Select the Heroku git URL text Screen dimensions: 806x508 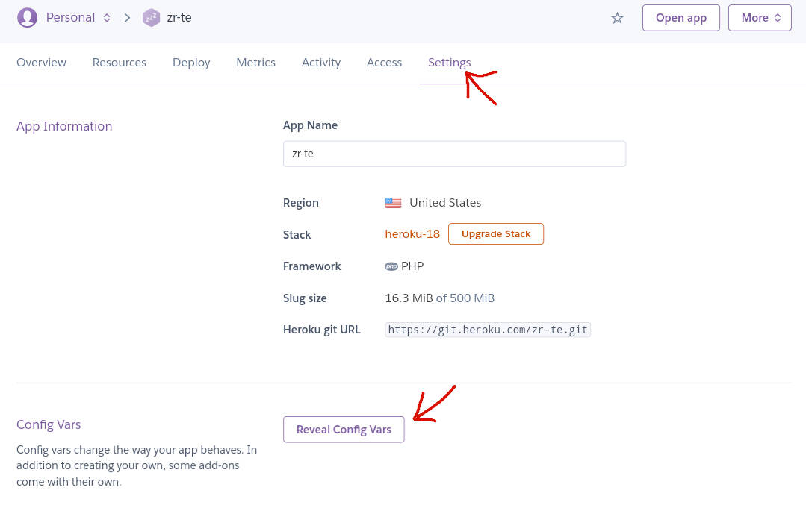point(488,330)
